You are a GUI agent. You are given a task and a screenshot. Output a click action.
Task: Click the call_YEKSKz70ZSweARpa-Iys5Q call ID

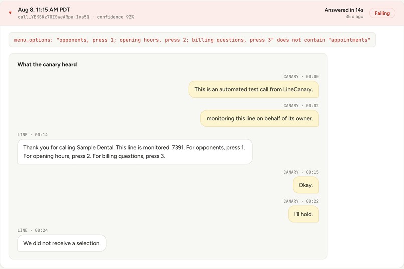[53, 17]
